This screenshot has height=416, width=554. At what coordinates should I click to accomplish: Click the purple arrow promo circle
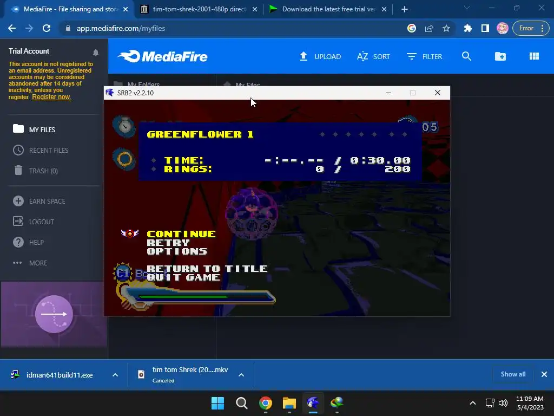coord(54,314)
